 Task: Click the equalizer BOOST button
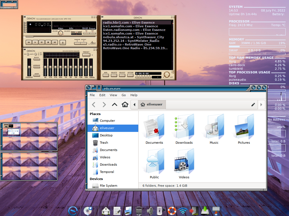pos(37,59)
